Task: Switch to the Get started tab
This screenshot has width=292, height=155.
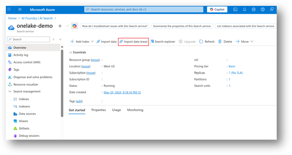Action: (x=77, y=110)
